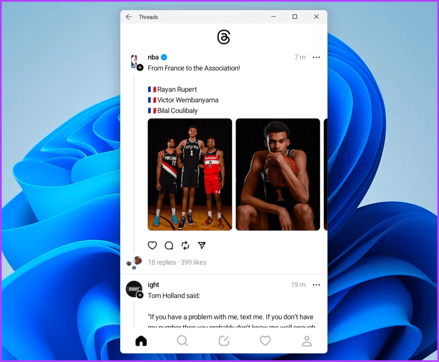The height and width of the screenshot is (362, 439).
Task: Maximize the Threads window
Action: coord(295,17)
